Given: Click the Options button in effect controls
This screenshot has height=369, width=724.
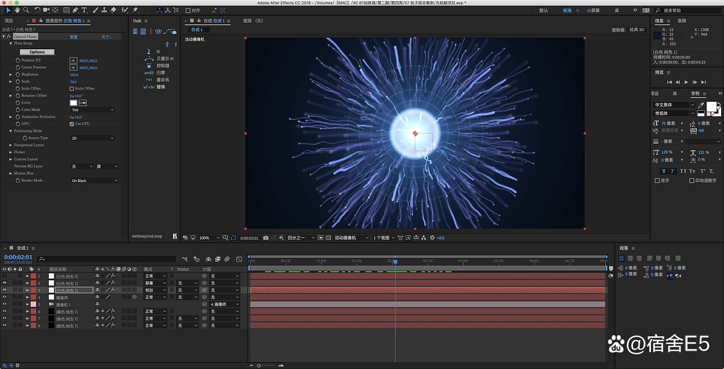Looking at the screenshot, I should pyautogui.click(x=37, y=51).
